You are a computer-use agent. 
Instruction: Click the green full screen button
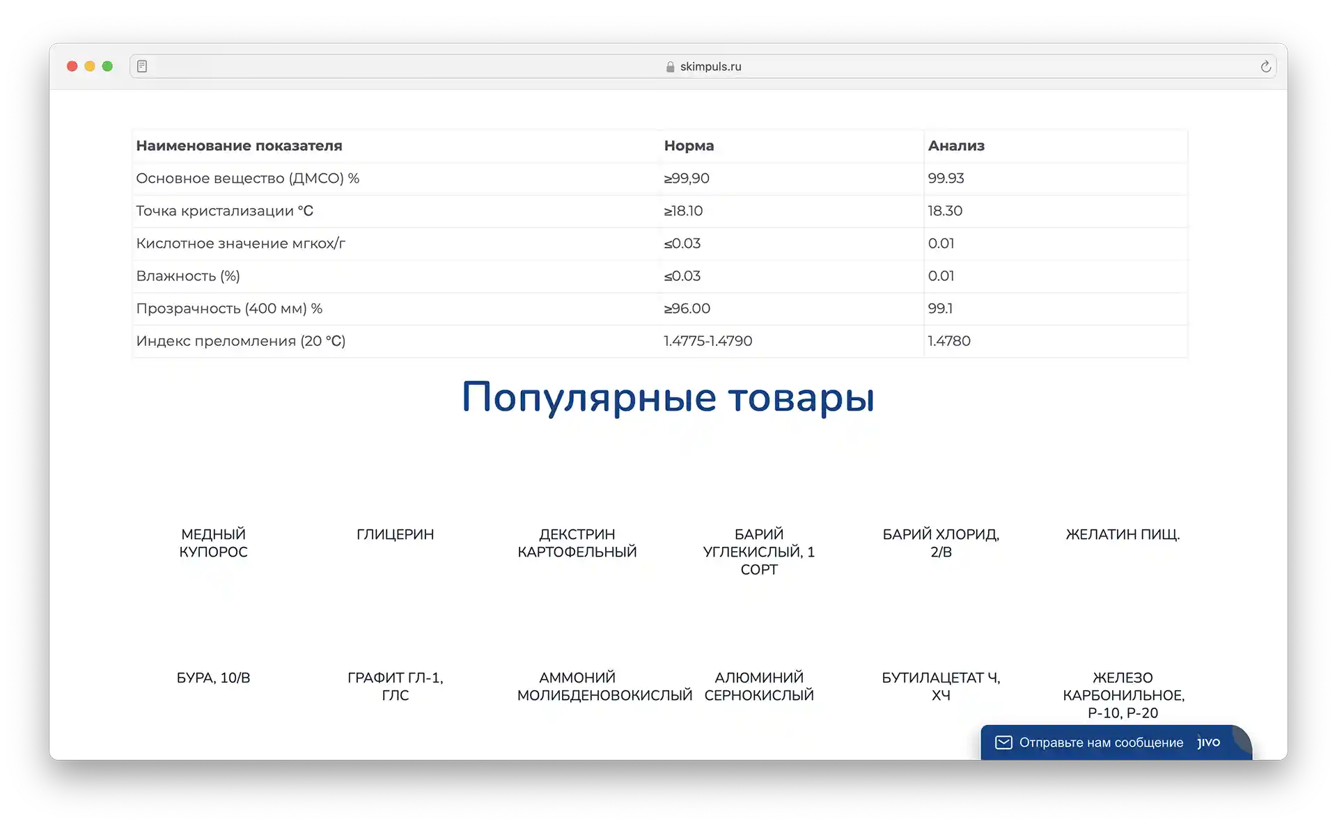point(107,66)
